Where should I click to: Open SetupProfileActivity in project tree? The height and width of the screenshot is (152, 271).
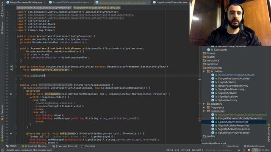(x=231, y=90)
